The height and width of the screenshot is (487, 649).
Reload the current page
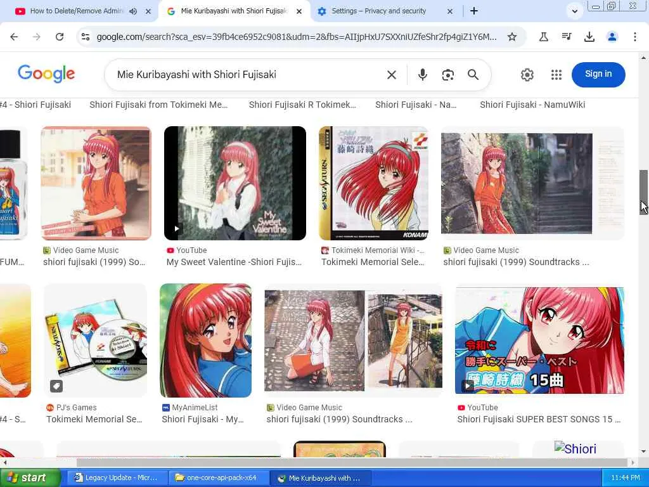60,37
